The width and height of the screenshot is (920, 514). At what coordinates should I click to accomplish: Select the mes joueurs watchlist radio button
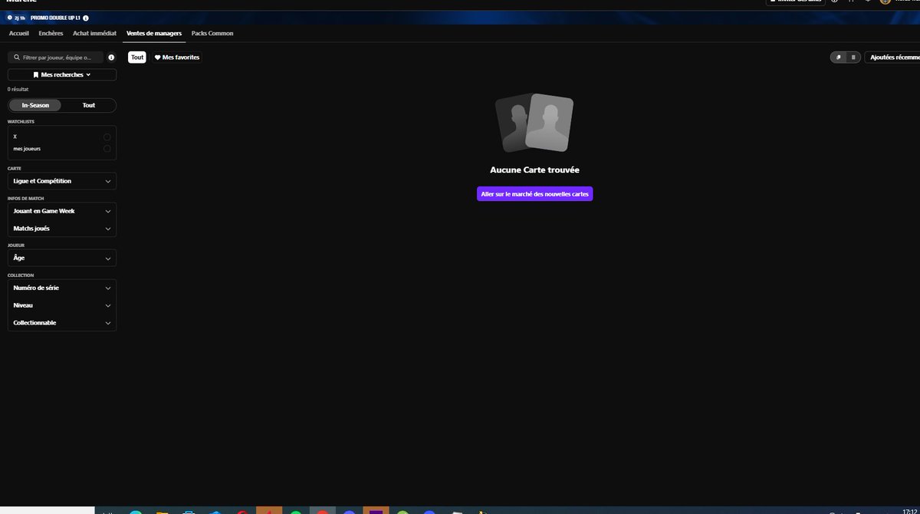107,149
